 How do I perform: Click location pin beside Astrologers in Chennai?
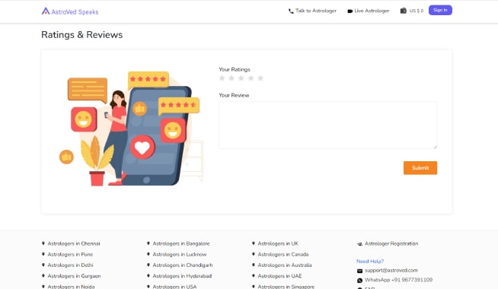pos(43,243)
